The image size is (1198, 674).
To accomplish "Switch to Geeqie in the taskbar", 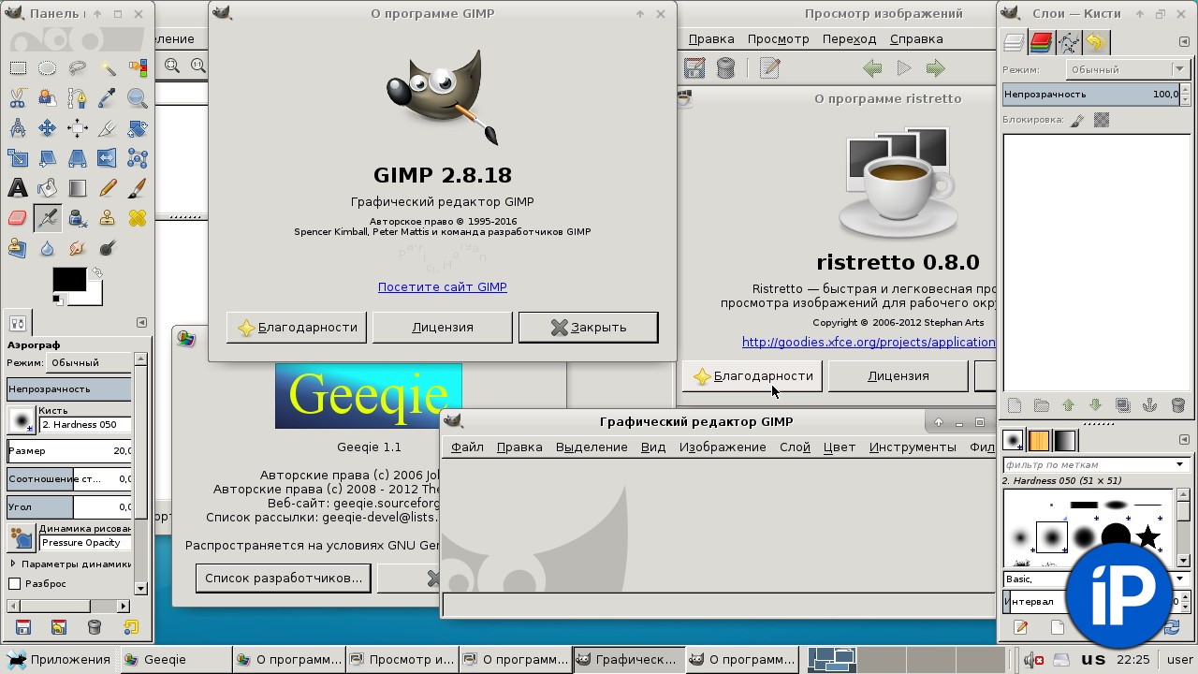I will coord(176,659).
